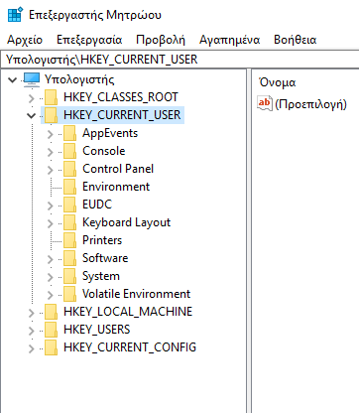This screenshot has height=413, width=359.
Task: Open the Αγαπημένα menu
Action: 229,40
